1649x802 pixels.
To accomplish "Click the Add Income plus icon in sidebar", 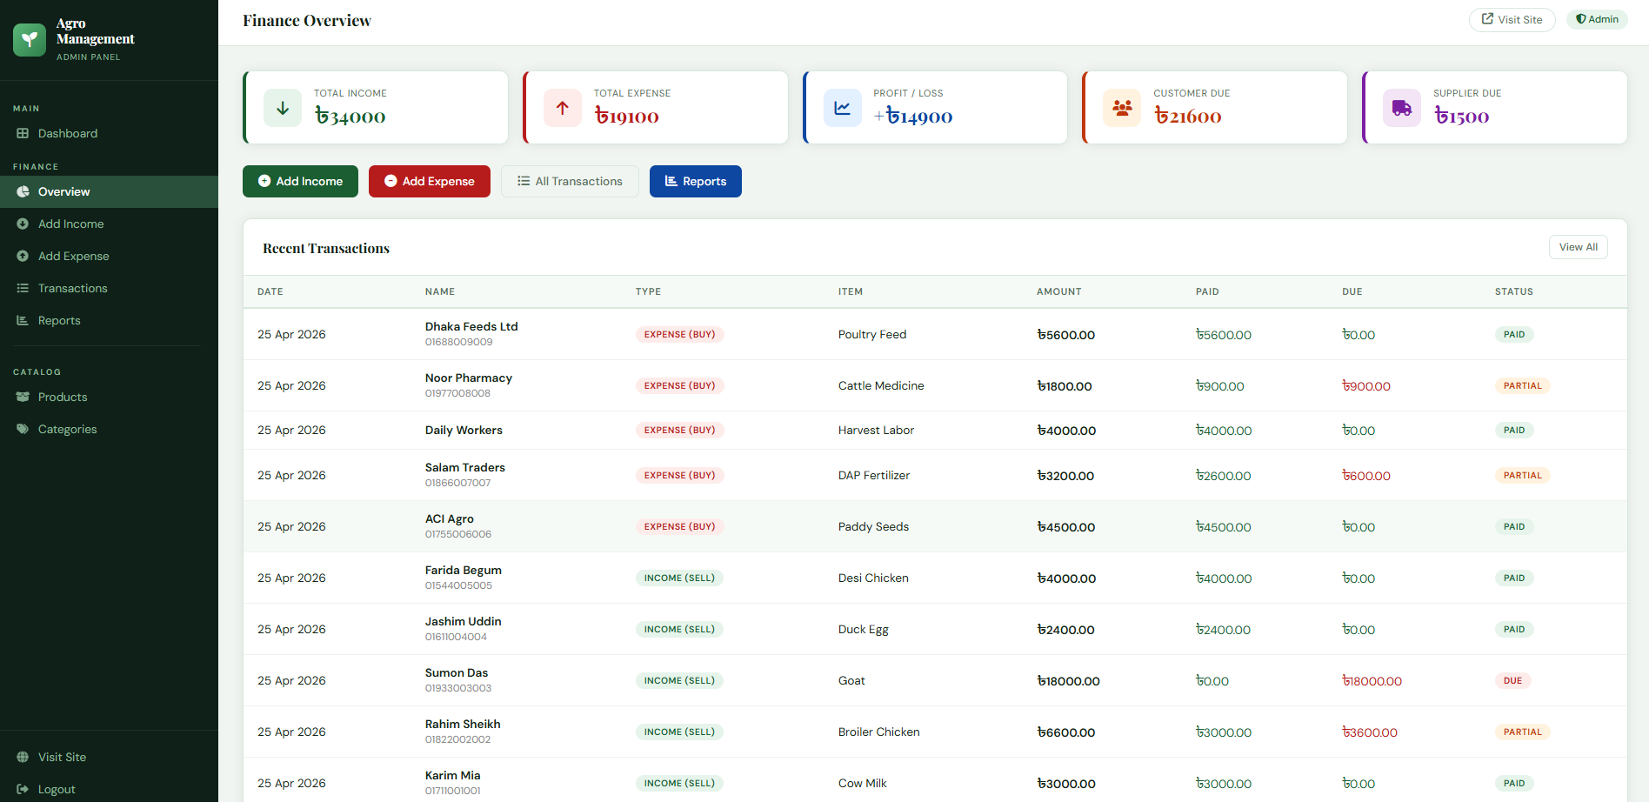I will coord(23,224).
